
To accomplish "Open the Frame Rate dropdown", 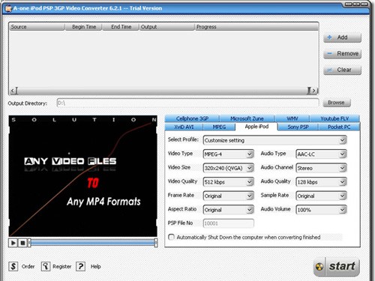I will (229, 196).
